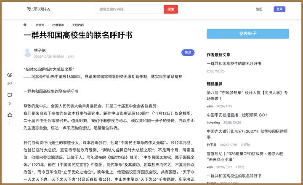The height and width of the screenshot is (185, 303).
Task: Open author name 林子依
Action: coord(40,50)
